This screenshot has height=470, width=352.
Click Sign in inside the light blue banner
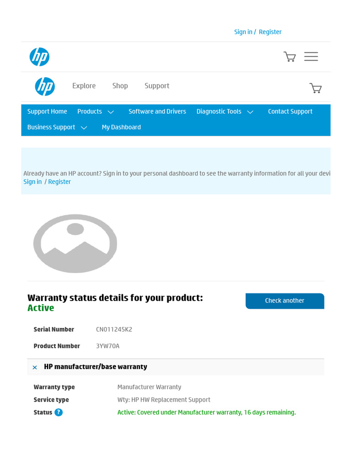click(33, 182)
